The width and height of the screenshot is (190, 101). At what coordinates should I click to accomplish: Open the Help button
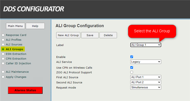point(35,26)
